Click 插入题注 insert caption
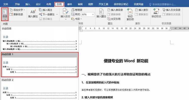 pyautogui.click(x=101, y=13)
